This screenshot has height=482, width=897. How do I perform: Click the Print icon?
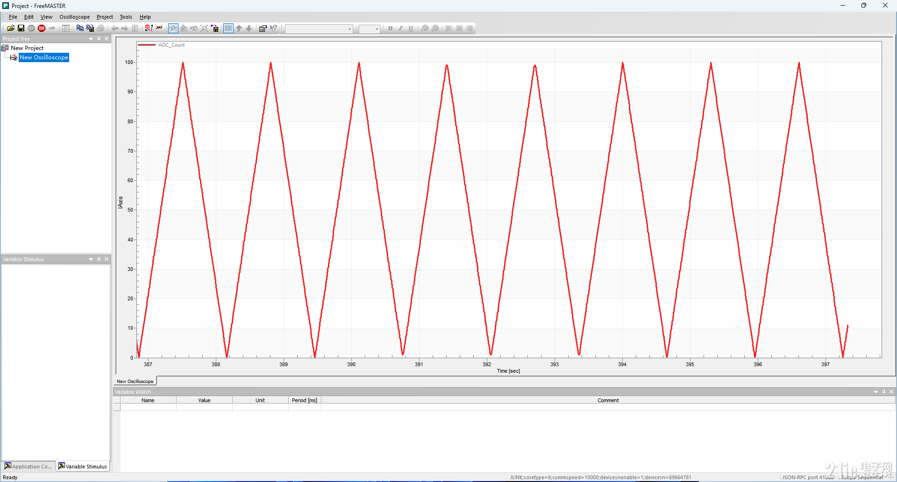tap(100, 28)
